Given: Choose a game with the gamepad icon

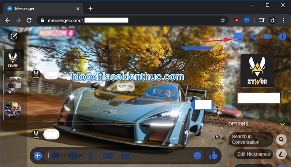Looking at the screenshot, I should [x=108, y=156].
